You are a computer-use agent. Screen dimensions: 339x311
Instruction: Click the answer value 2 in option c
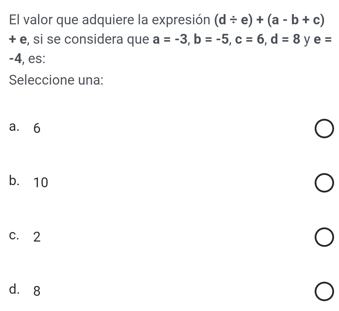(37, 238)
